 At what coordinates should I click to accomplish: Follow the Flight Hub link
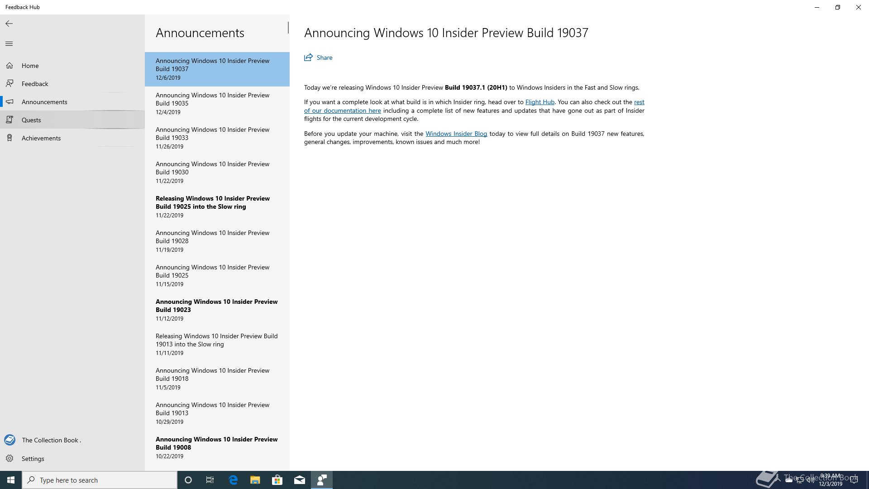click(x=540, y=102)
